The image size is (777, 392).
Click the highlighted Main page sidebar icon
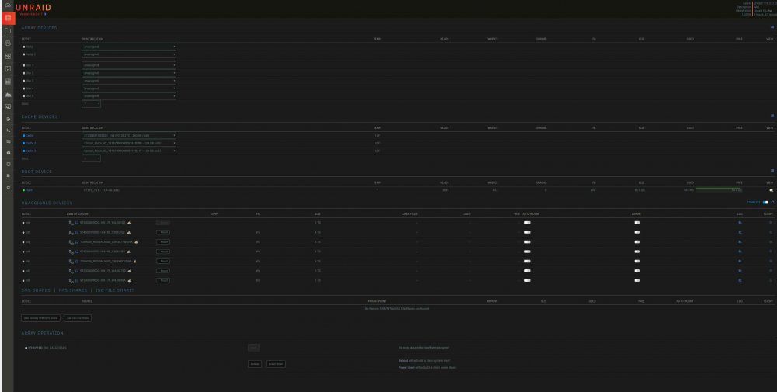pyautogui.click(x=8, y=18)
